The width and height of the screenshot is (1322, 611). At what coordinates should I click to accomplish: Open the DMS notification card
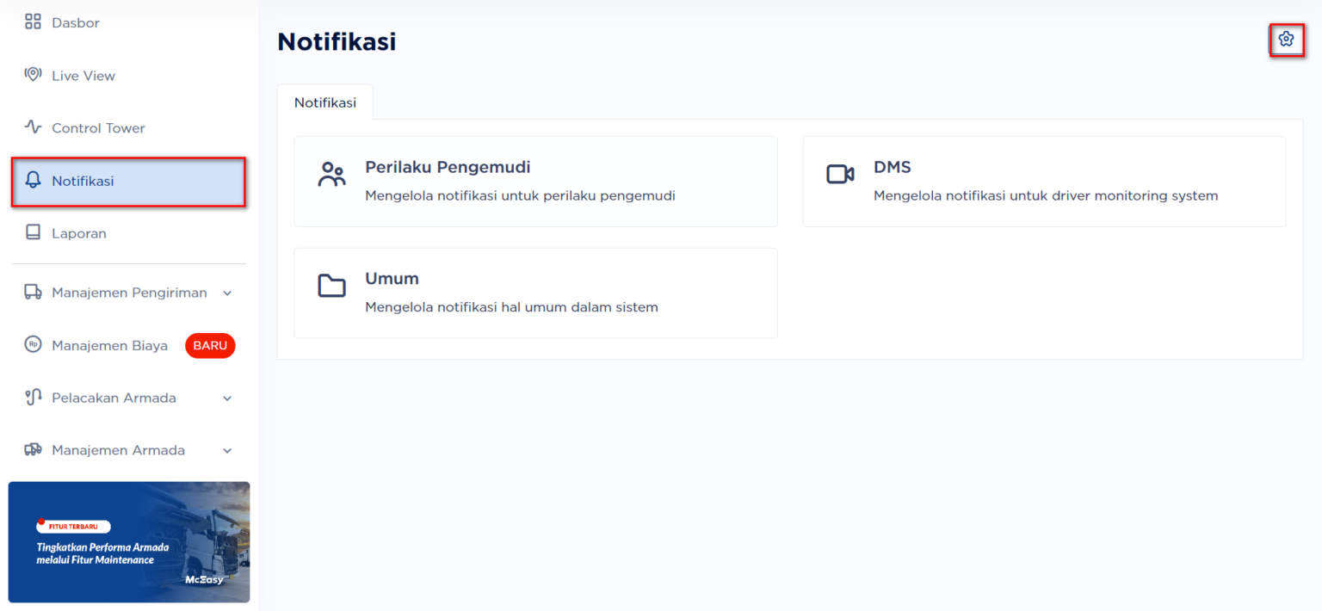click(1043, 181)
